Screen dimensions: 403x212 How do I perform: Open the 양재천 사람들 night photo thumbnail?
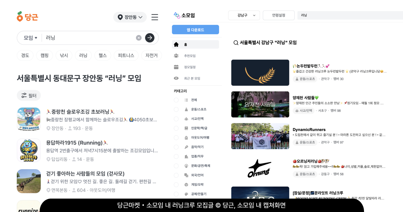[x=260, y=104]
